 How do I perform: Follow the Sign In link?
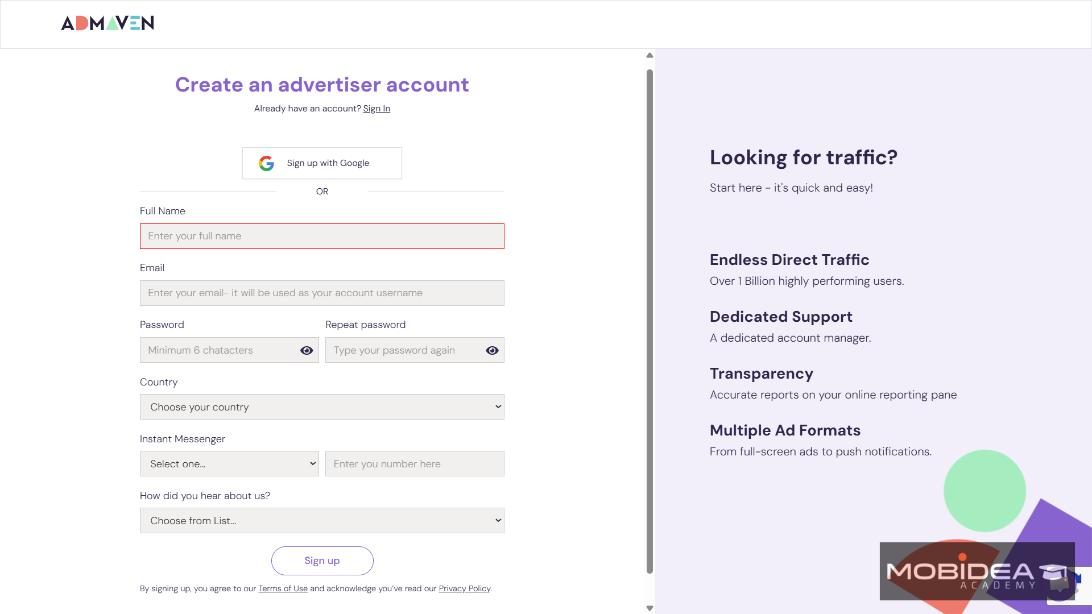(x=377, y=109)
